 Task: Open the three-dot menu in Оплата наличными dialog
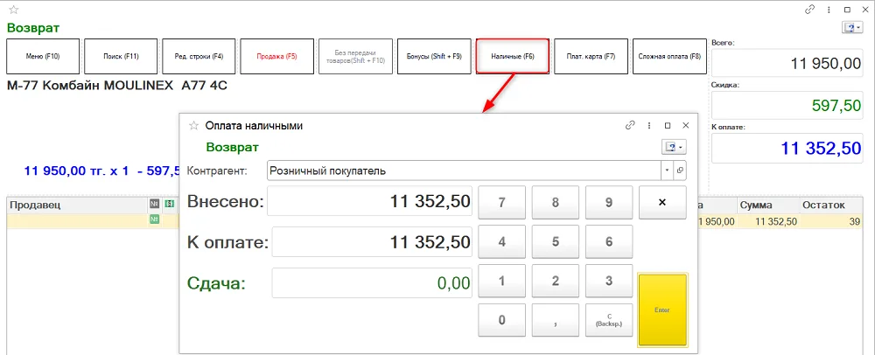click(649, 125)
